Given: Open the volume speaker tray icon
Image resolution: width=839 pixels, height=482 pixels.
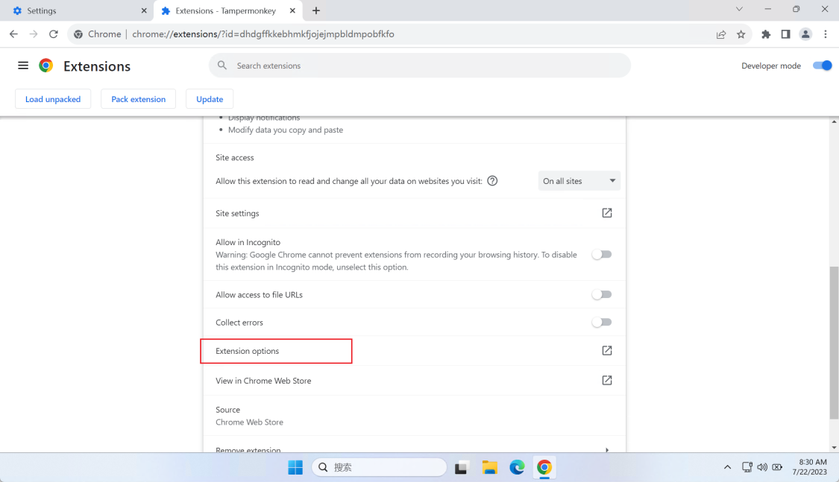Looking at the screenshot, I should [762, 468].
